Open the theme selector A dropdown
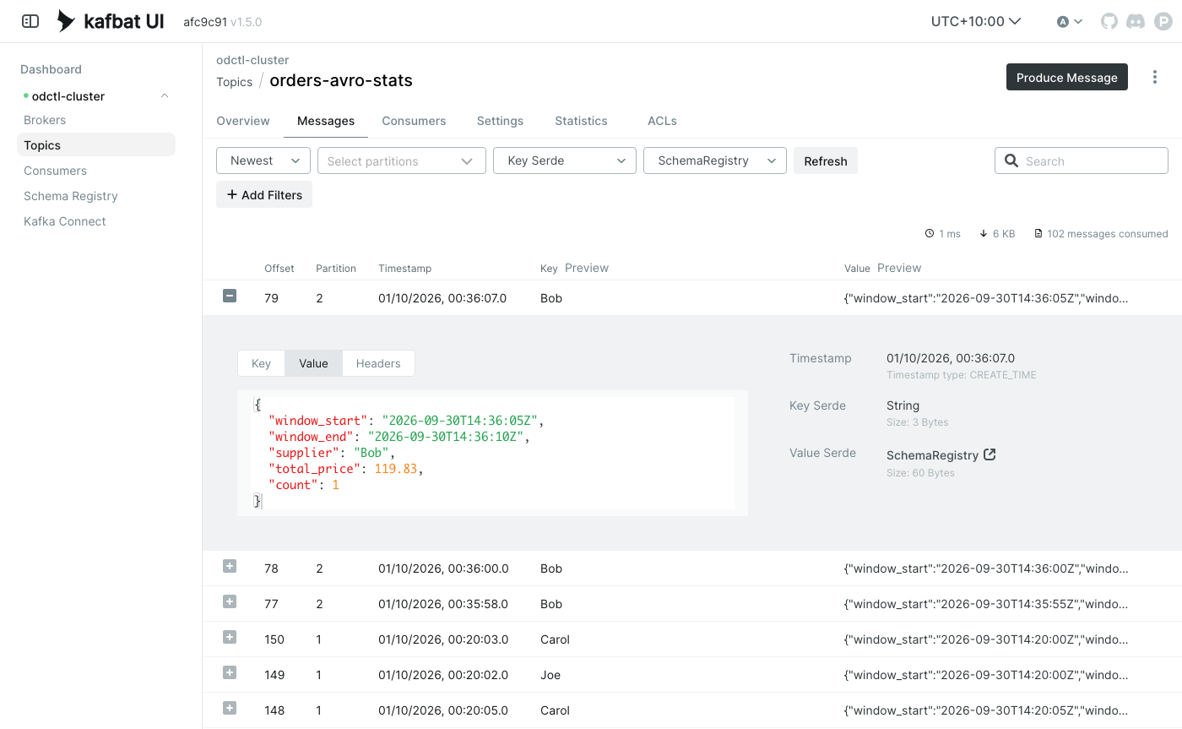 [x=1070, y=21]
